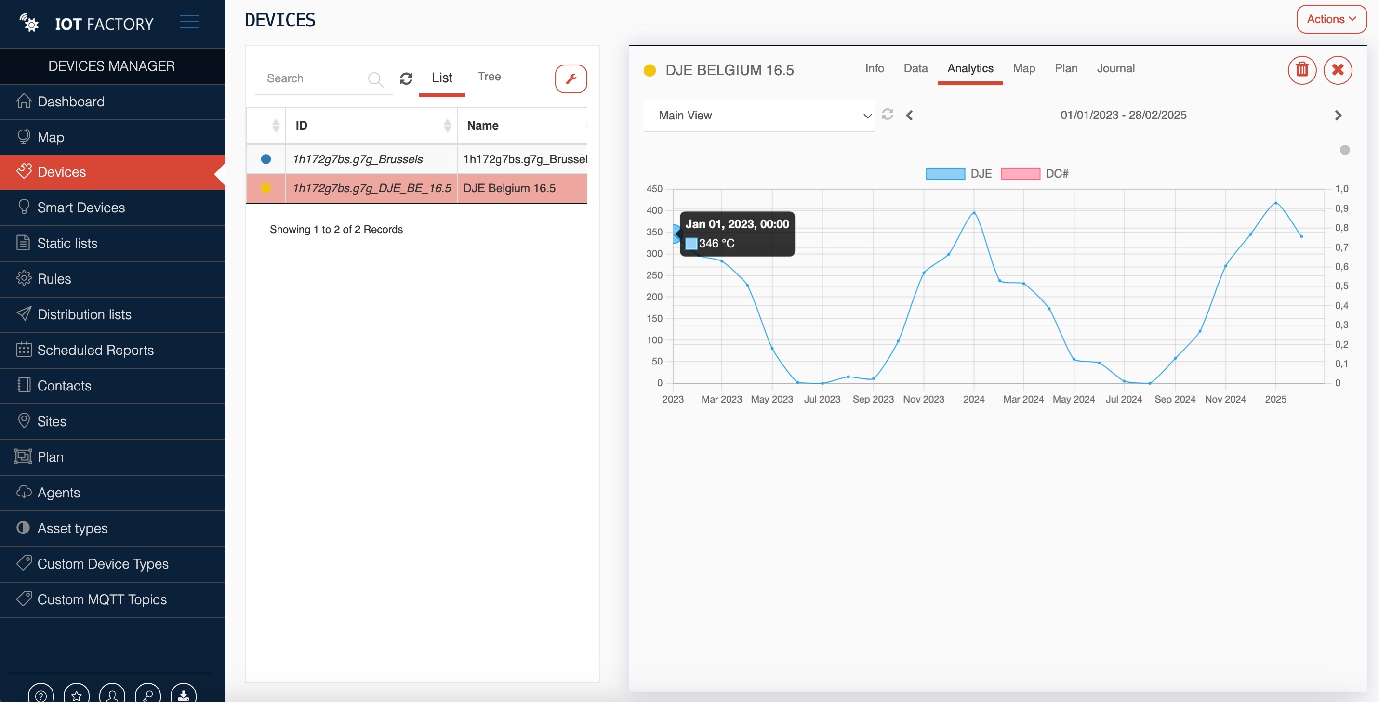Toggle the hamburger sidebar menu icon
1379x702 pixels.
coord(189,22)
